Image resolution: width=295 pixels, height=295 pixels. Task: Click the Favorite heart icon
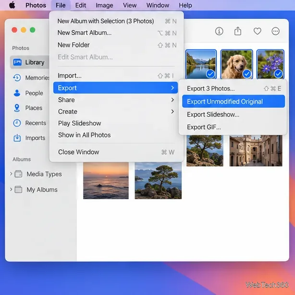[257, 31]
